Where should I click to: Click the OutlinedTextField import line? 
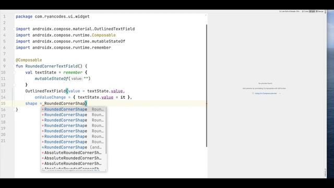pos(75,29)
